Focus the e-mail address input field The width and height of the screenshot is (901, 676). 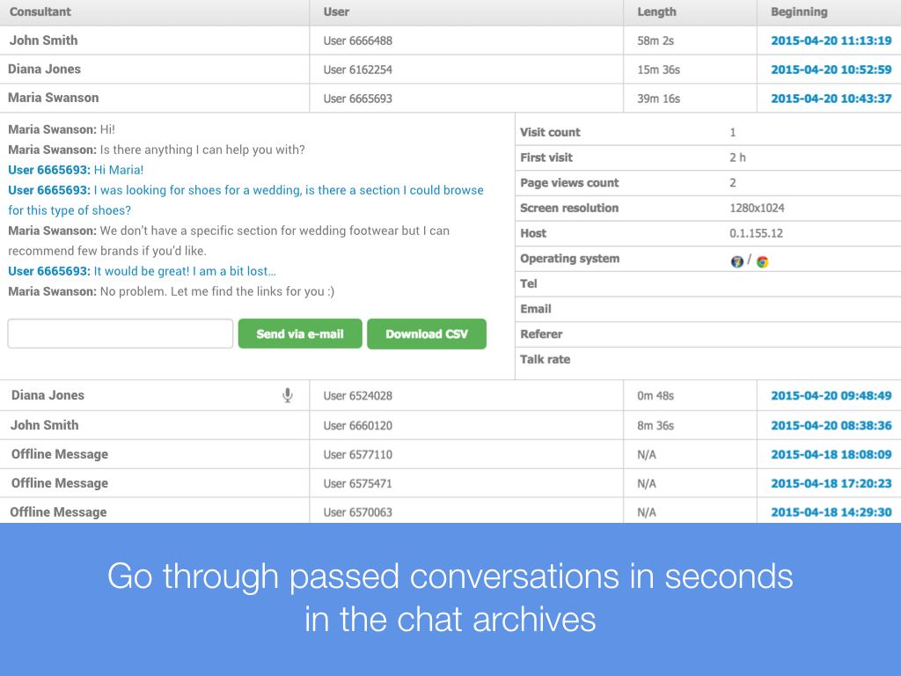121,334
